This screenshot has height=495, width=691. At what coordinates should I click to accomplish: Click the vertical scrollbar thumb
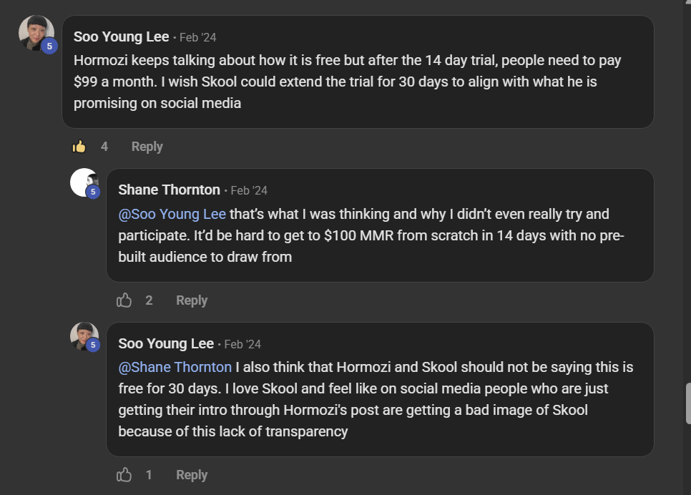coord(687,403)
